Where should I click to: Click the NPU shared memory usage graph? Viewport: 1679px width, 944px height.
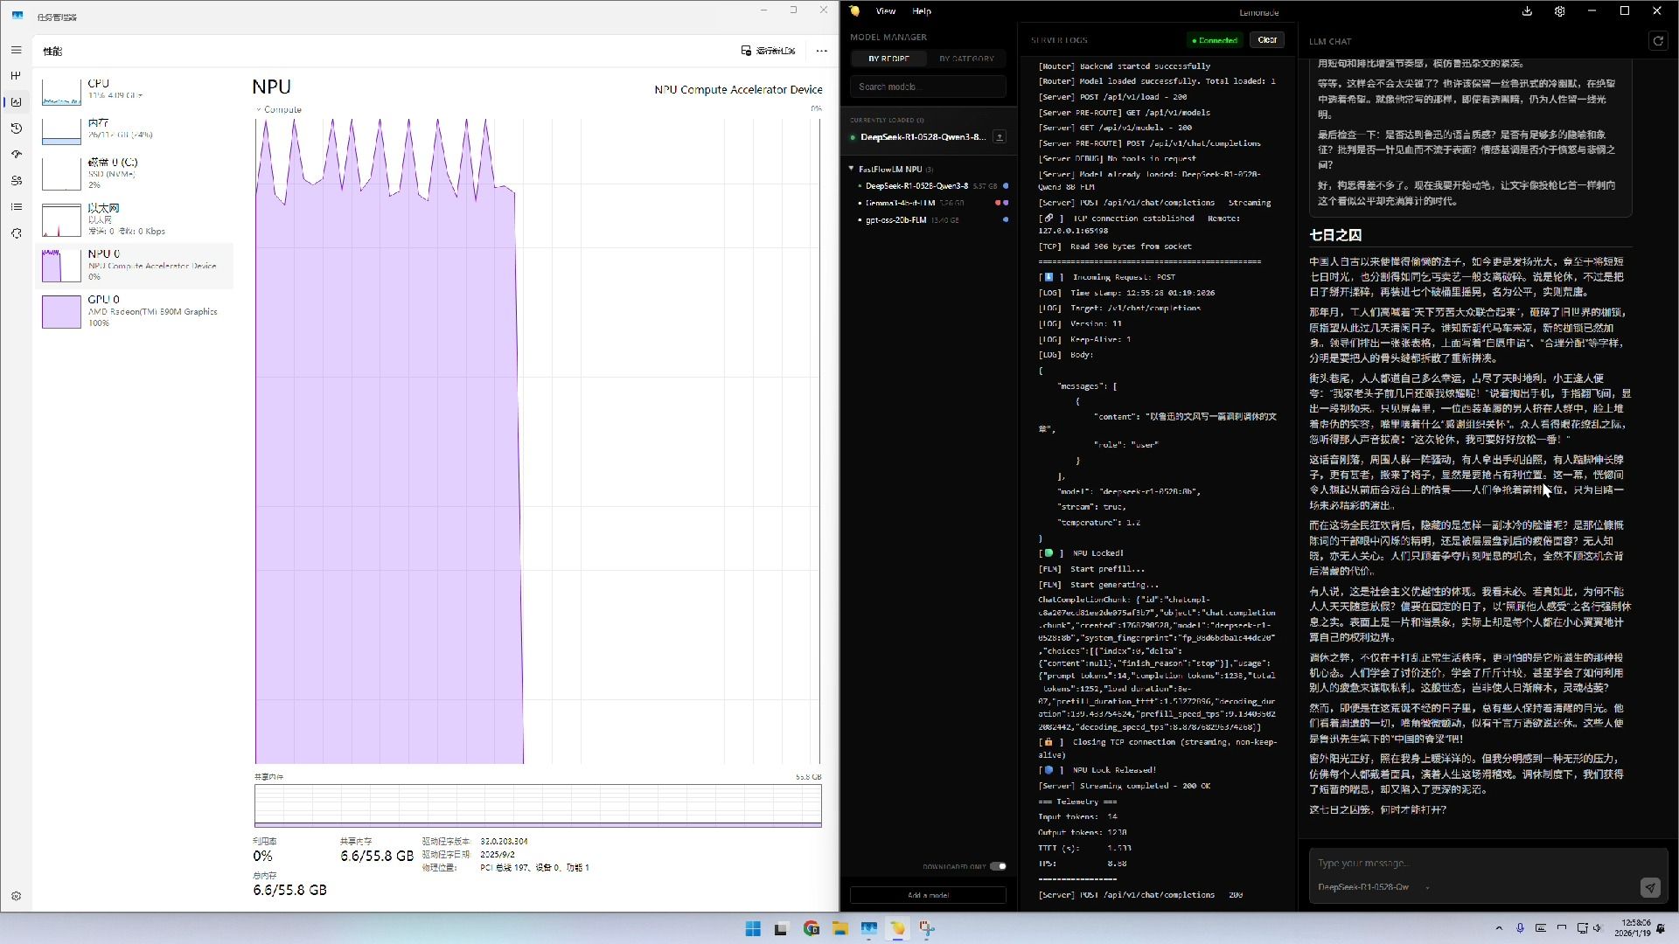tap(538, 805)
